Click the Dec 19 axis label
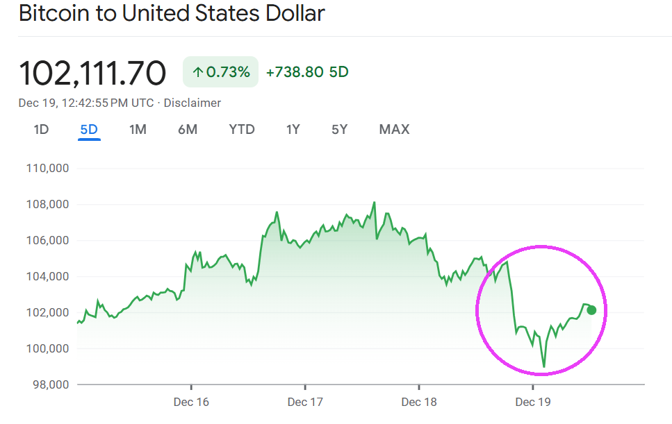This screenshot has height=424, width=672. [x=533, y=402]
